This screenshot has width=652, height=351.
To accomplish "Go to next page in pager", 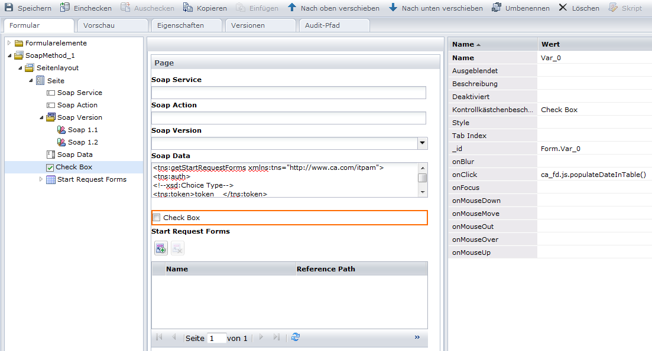I will [261, 337].
